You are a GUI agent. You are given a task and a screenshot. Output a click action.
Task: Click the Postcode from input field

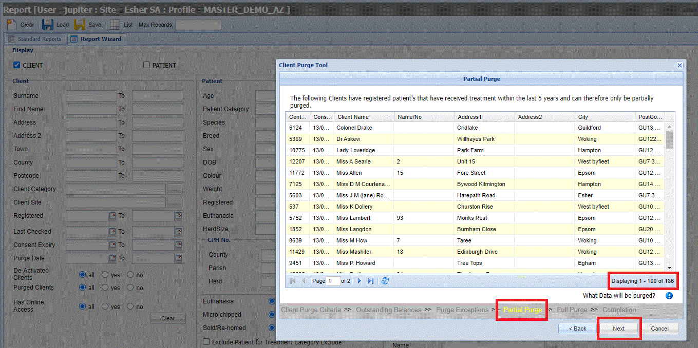91,176
